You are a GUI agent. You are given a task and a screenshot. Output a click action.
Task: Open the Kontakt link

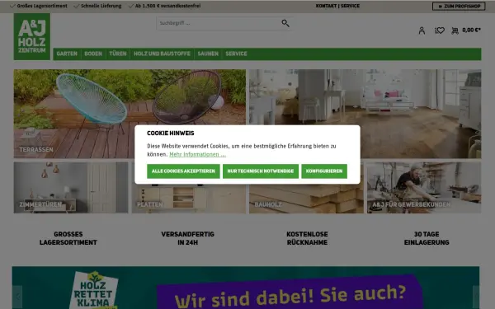click(326, 6)
